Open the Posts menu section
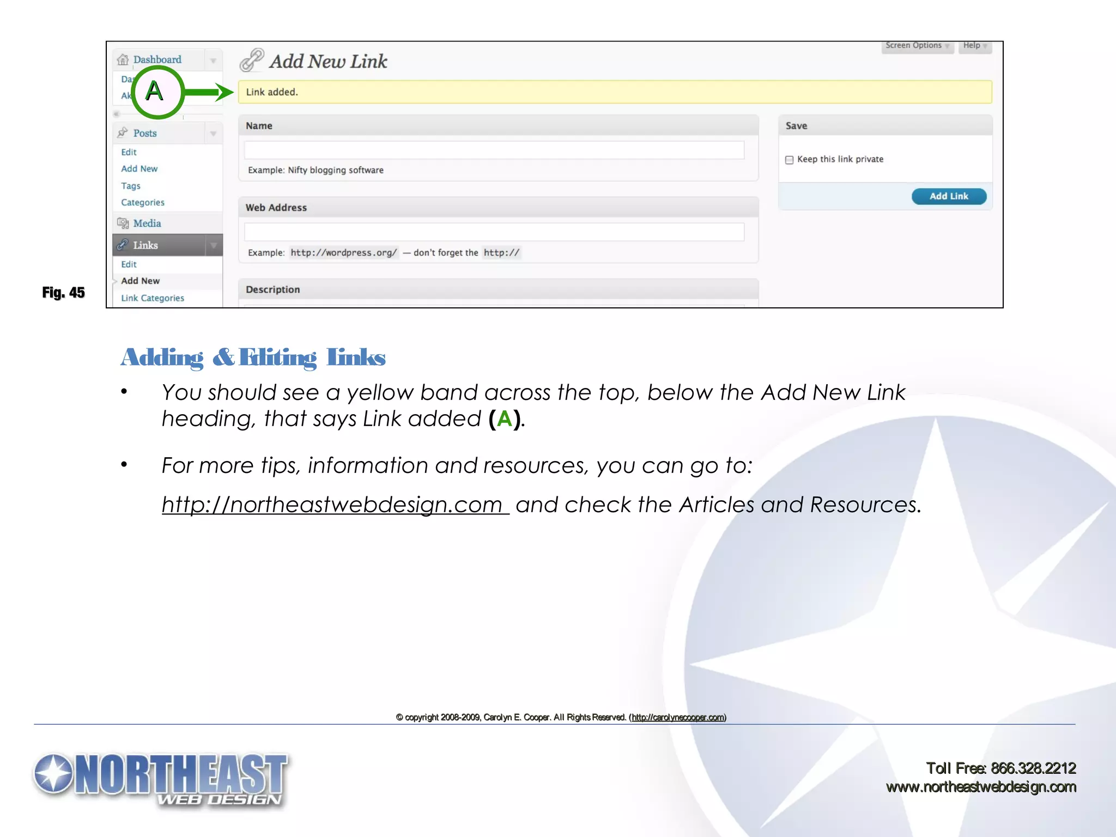The width and height of the screenshot is (1116, 837). tap(145, 133)
